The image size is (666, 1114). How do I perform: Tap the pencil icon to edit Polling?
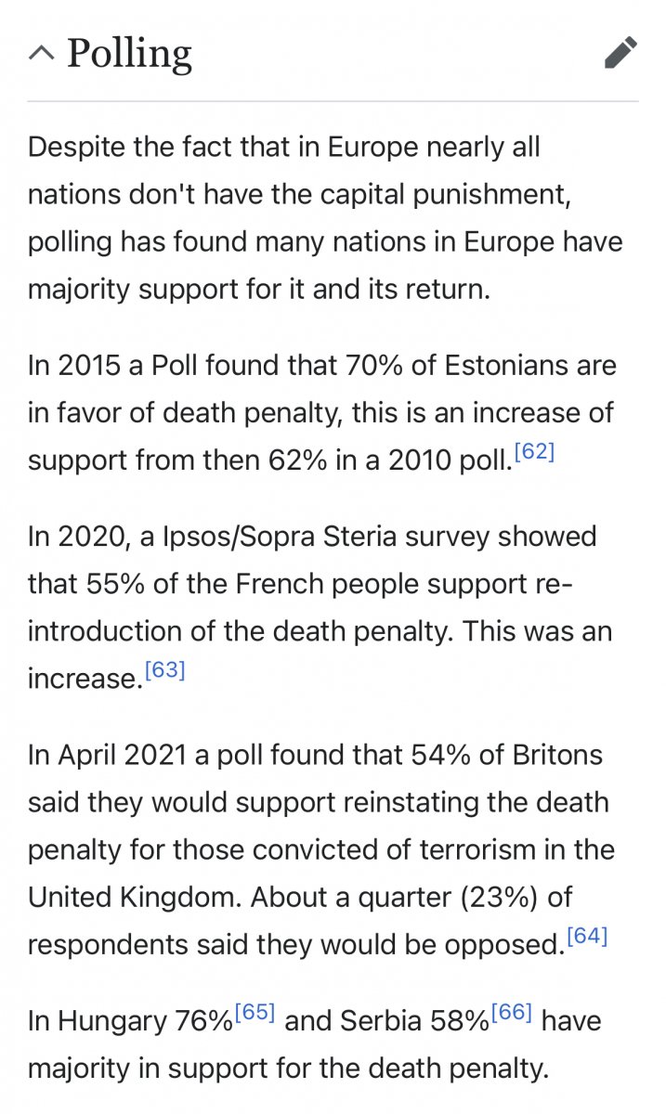[620, 53]
